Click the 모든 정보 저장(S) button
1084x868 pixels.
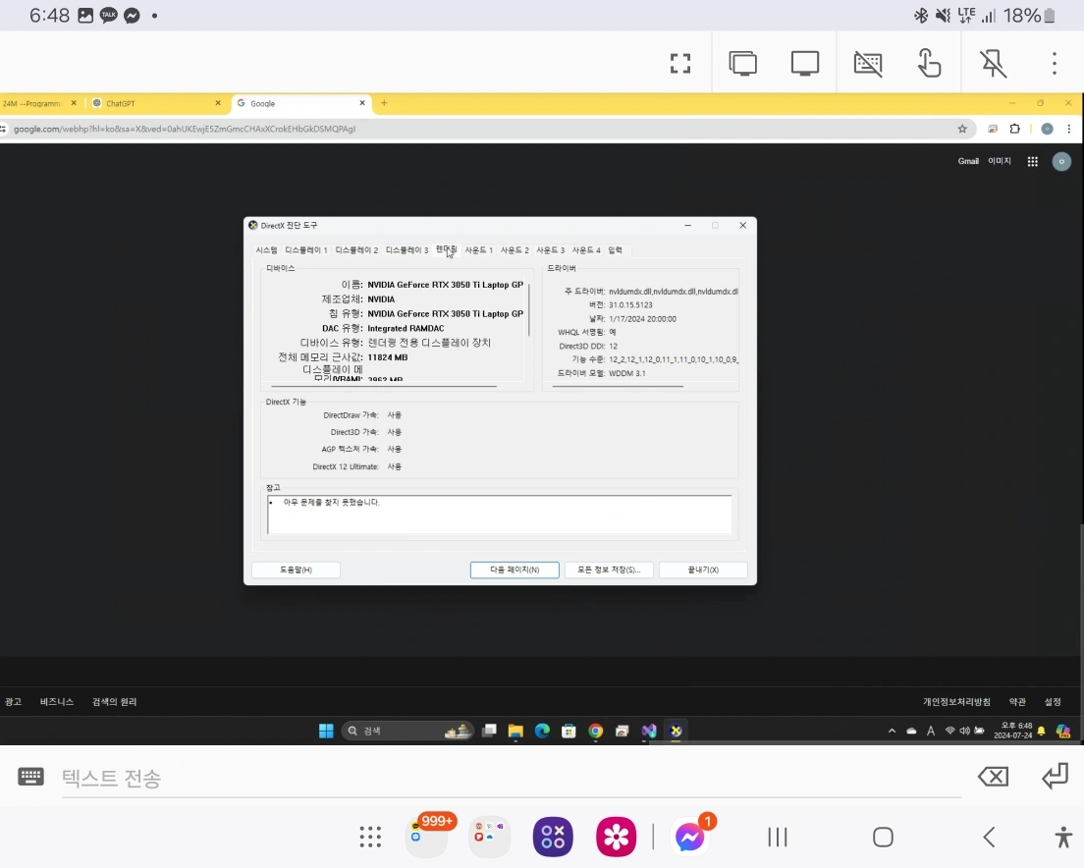[609, 570]
